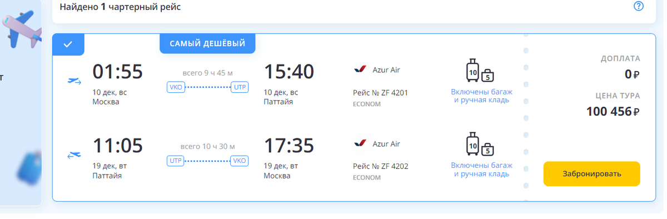667x219 pixels.
Task: Select the САМЫЙ ДЕШЁВЫЙ label tab
Action: point(207,43)
